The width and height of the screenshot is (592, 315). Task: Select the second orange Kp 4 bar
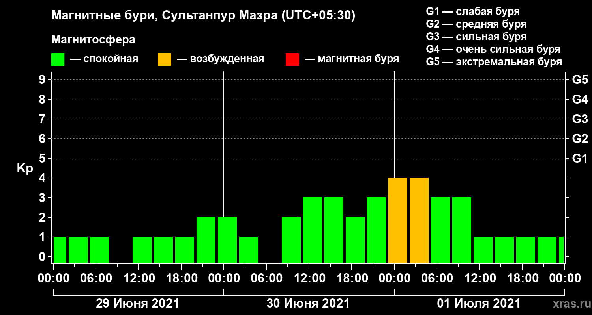[x=419, y=220]
